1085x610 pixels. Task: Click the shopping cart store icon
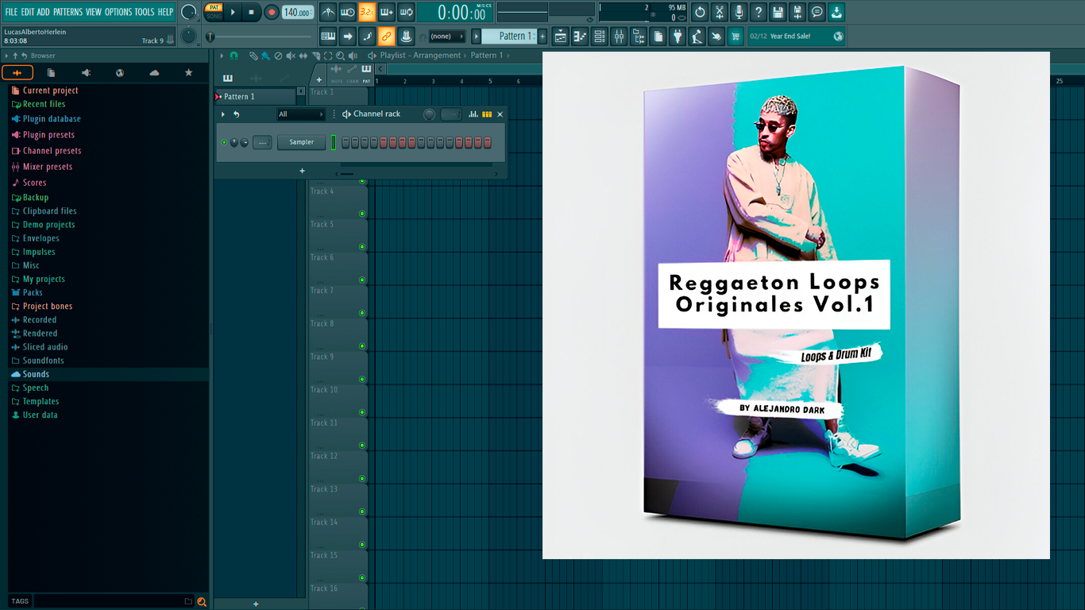click(736, 37)
